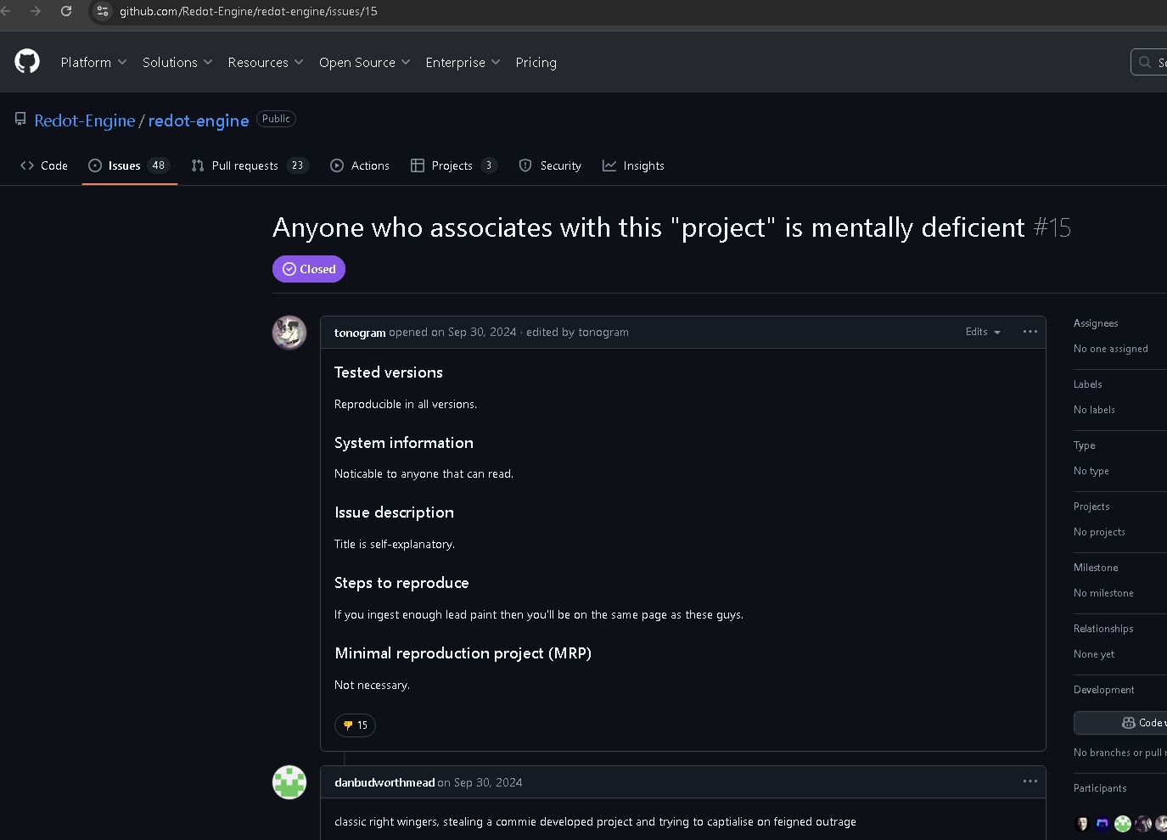Click the purple Closed status badge

pos(309,269)
